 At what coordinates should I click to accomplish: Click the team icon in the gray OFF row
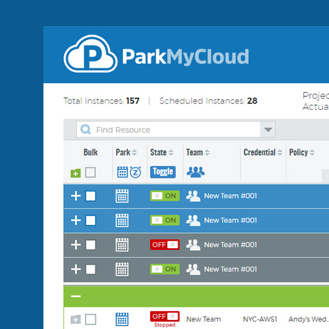(193, 245)
